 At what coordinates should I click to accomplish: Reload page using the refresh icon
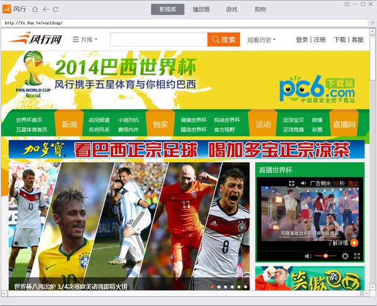55,9
